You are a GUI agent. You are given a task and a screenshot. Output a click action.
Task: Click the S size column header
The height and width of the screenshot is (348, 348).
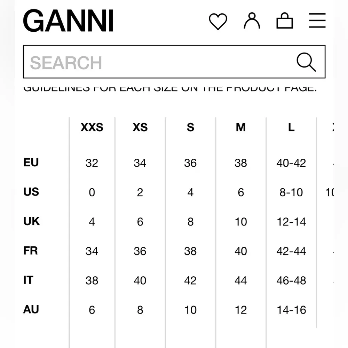coord(190,128)
